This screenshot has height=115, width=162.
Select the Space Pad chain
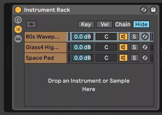point(46,58)
